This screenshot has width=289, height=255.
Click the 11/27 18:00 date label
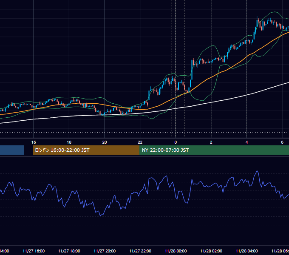pos(69,251)
